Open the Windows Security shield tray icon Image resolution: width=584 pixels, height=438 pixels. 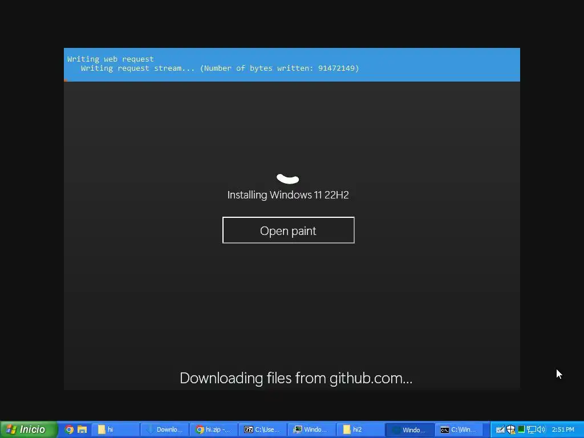pos(510,429)
